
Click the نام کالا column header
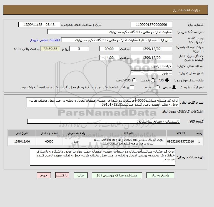128,133
